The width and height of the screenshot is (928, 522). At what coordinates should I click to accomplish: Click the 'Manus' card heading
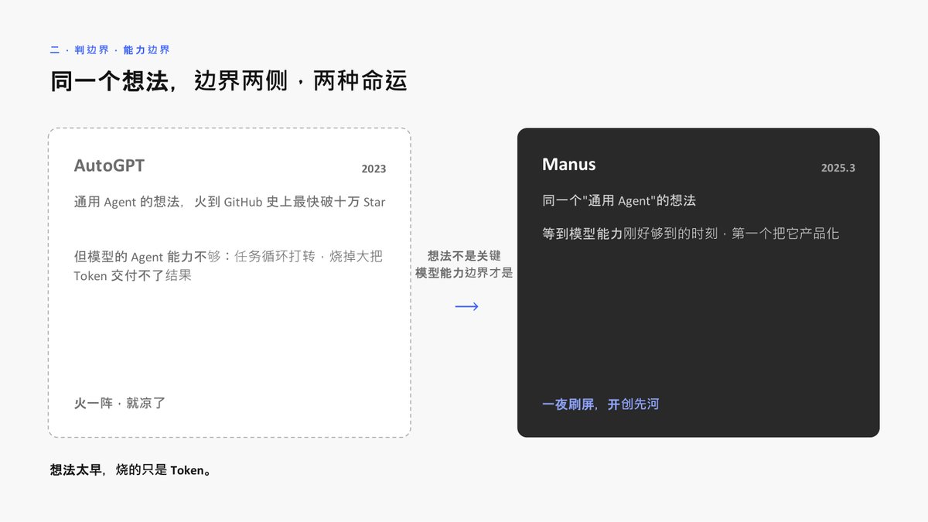coord(568,164)
